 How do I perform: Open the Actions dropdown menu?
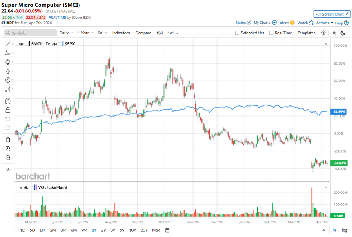pyautogui.click(x=324, y=23)
